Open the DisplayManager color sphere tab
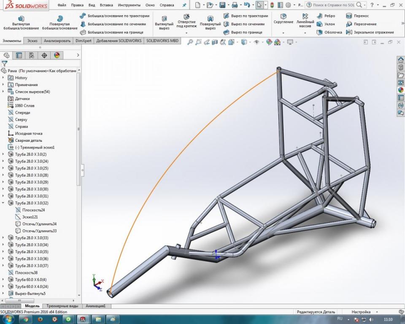 [57, 55]
